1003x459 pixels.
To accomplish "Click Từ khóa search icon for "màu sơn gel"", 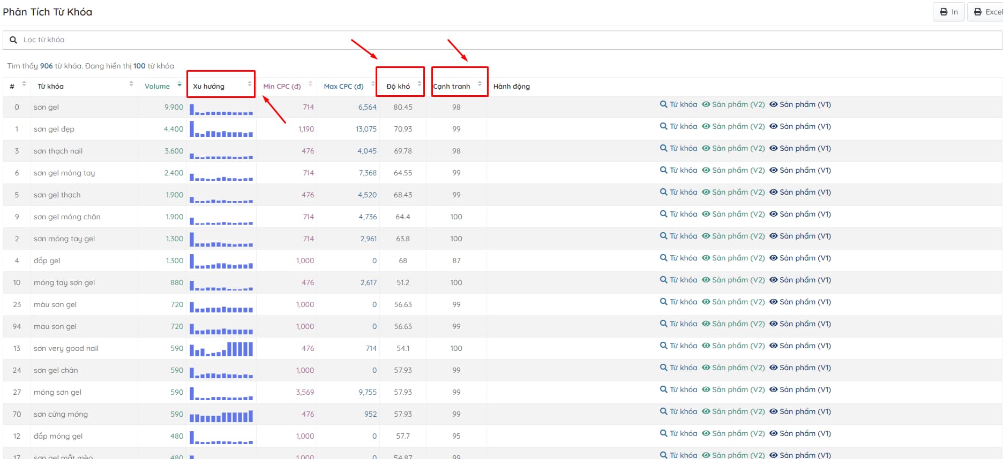I will (663, 302).
